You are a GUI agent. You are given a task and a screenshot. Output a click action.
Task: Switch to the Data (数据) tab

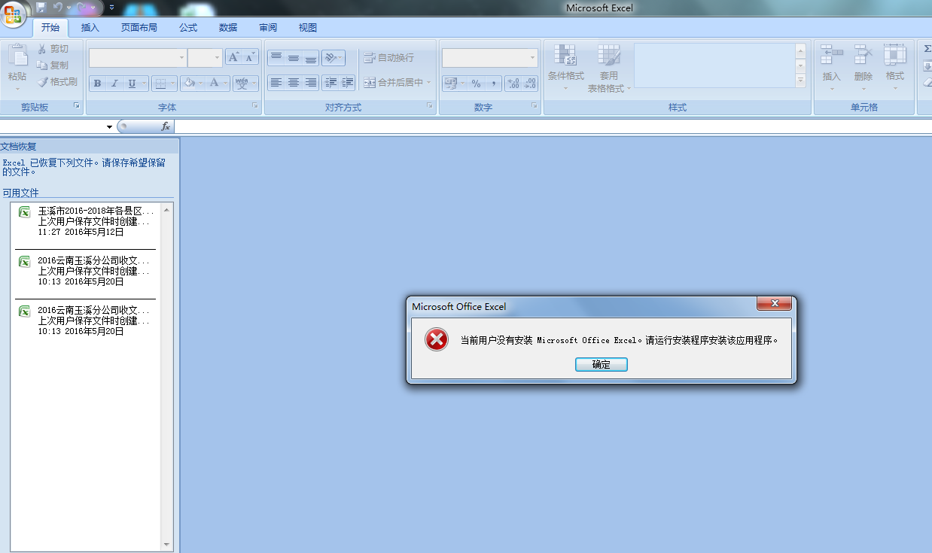point(228,28)
